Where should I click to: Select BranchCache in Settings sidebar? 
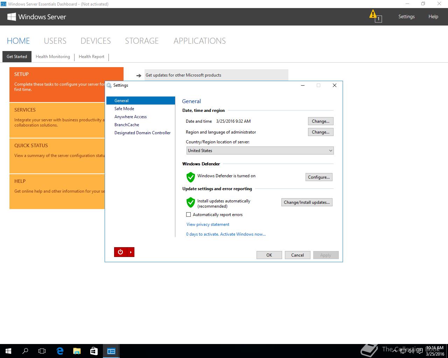[141, 125]
